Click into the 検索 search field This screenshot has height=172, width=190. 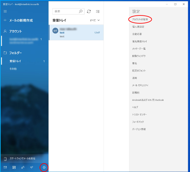(x=66, y=11)
